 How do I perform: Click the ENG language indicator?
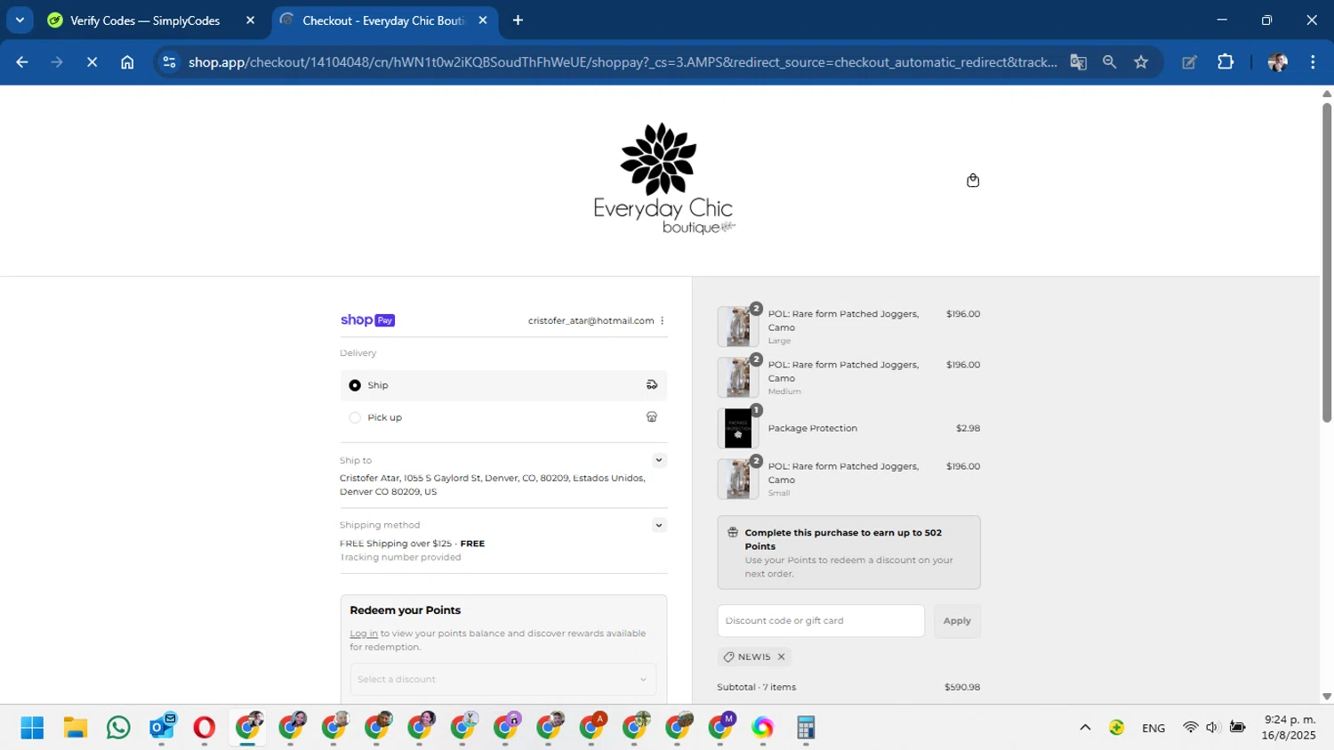point(1153,728)
